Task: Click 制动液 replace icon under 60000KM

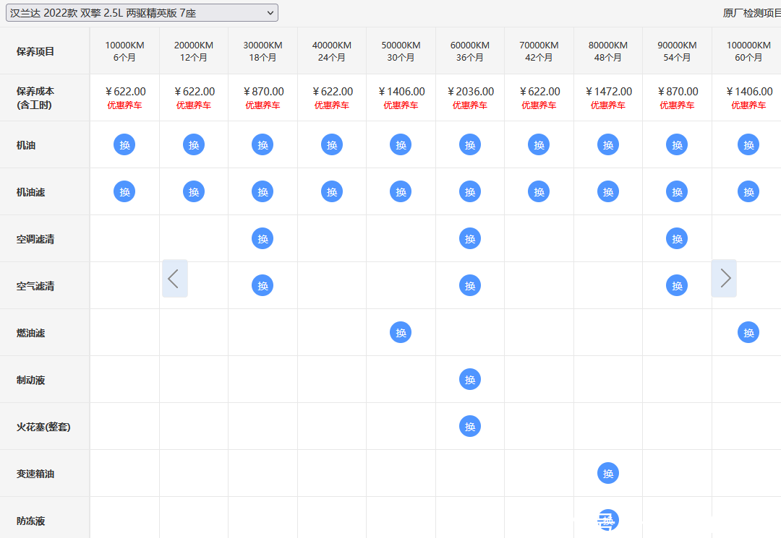Action: pyautogui.click(x=470, y=379)
